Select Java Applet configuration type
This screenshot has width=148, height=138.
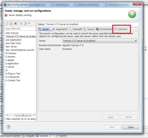point(10,60)
